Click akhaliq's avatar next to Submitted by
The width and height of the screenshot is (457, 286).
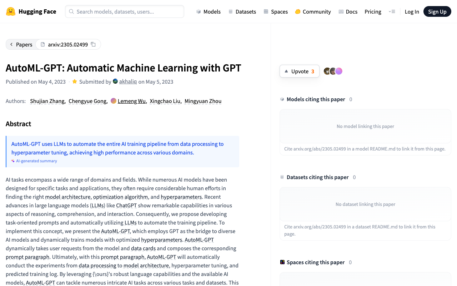click(115, 81)
